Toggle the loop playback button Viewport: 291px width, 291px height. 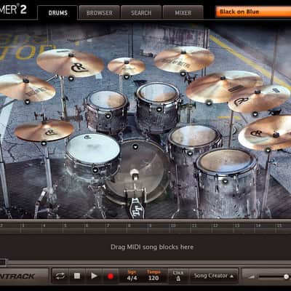tap(60, 276)
